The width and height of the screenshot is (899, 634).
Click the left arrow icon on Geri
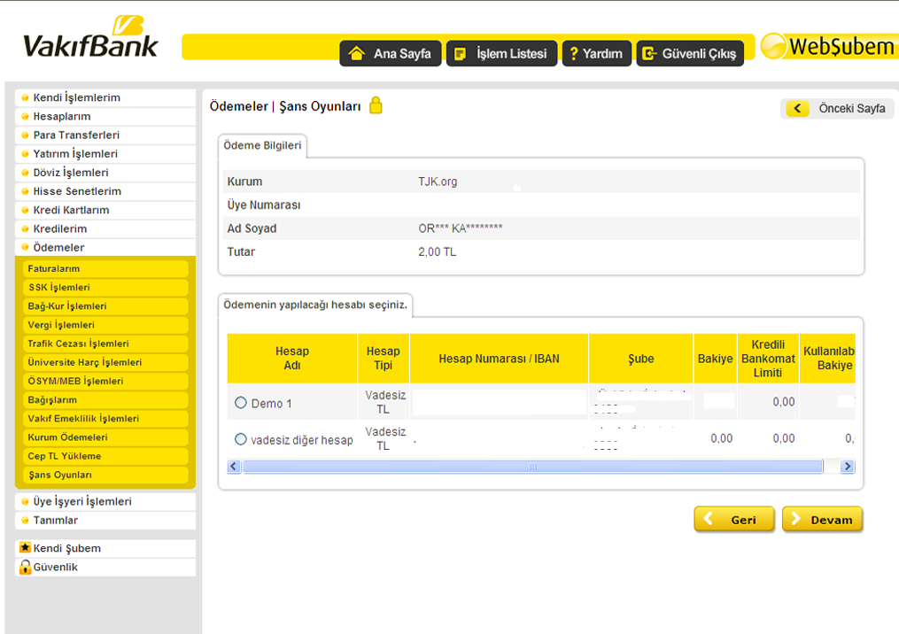coord(709,519)
